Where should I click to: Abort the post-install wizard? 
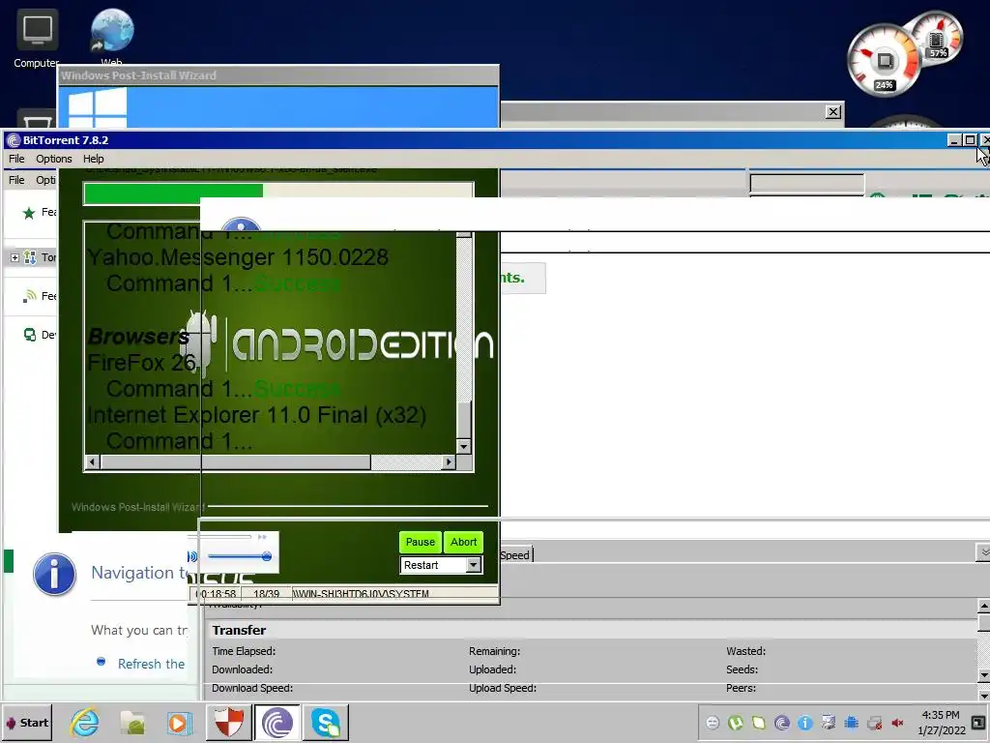click(463, 542)
